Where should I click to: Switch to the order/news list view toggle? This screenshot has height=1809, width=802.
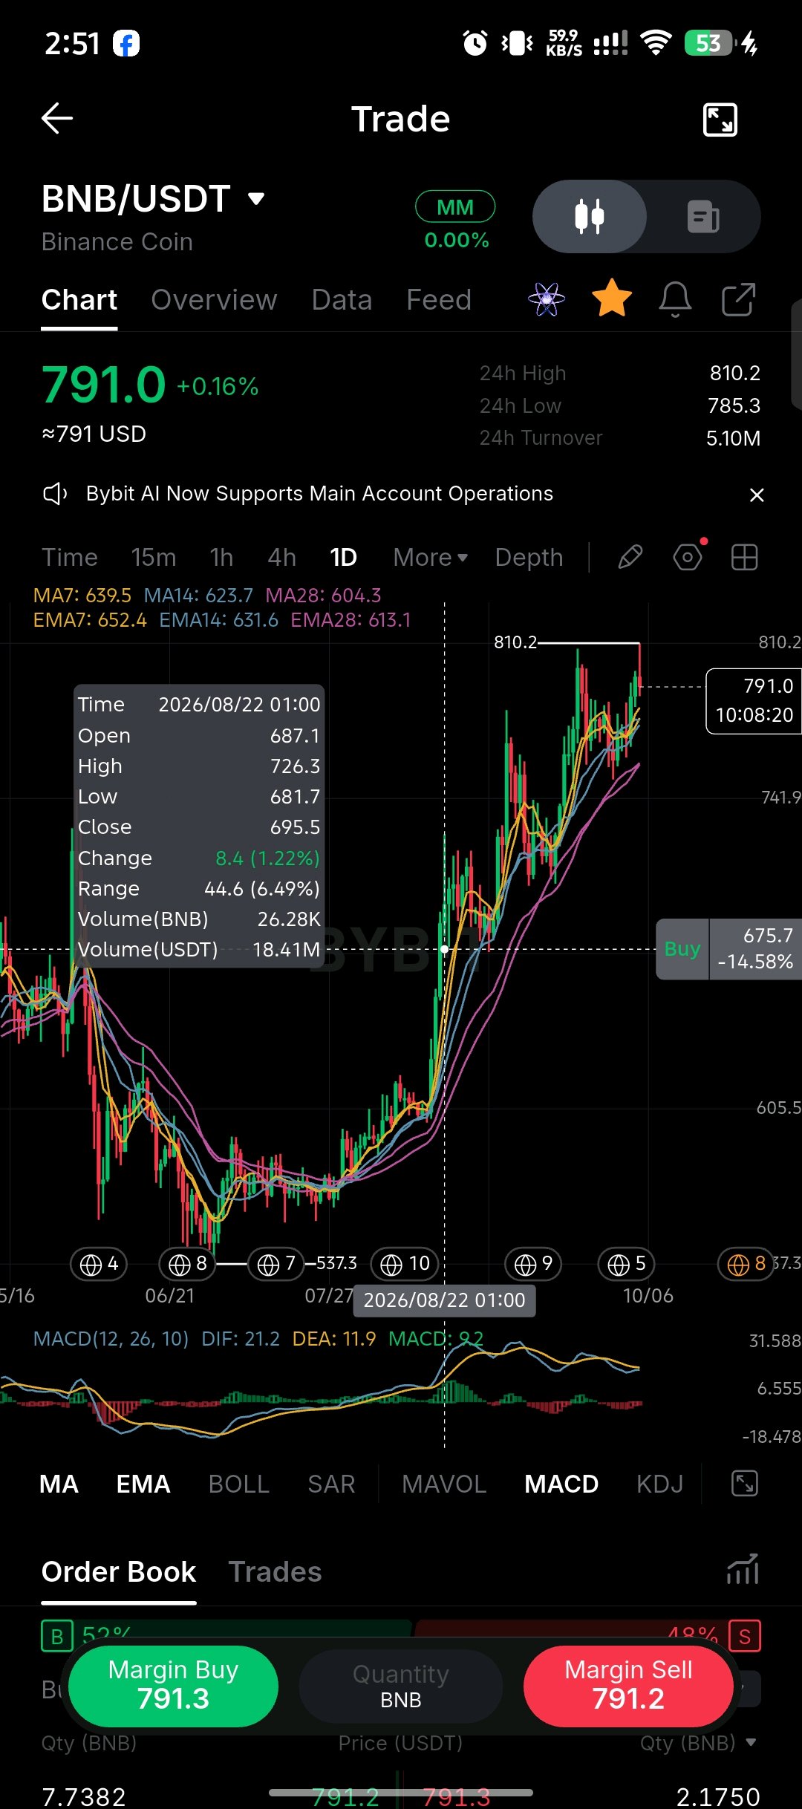pyautogui.click(x=703, y=216)
